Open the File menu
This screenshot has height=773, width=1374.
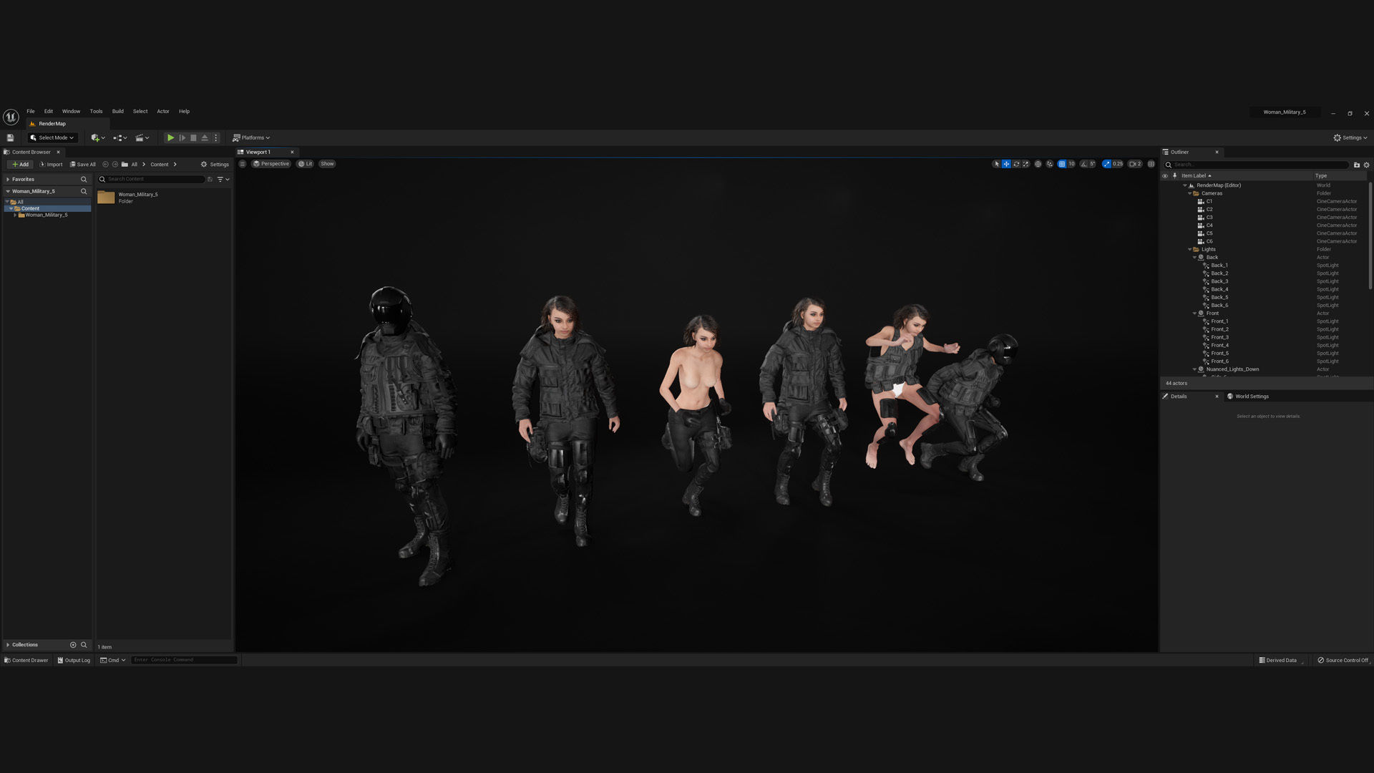click(31, 111)
